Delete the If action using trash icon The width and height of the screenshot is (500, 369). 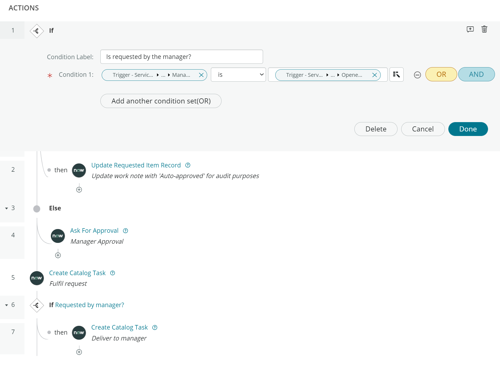pyautogui.click(x=484, y=29)
